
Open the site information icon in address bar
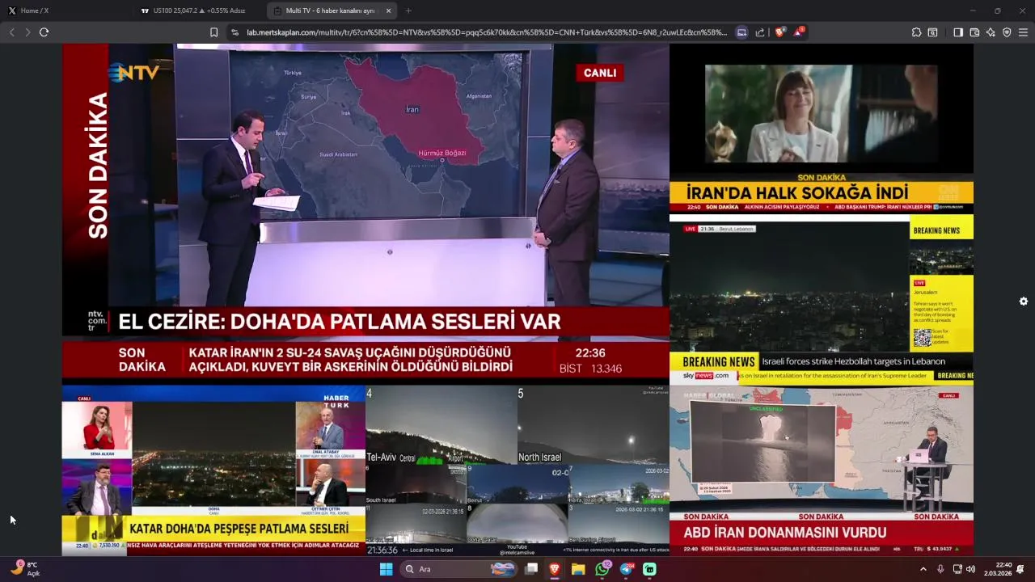[x=234, y=32]
